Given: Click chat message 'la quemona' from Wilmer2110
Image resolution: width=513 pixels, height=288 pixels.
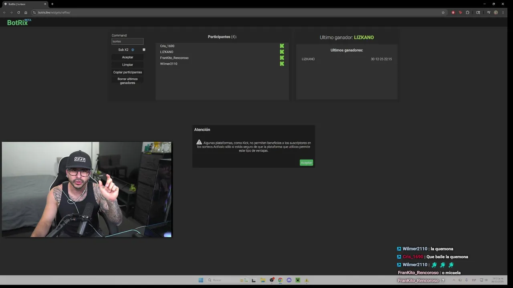Looking at the screenshot, I should pyautogui.click(x=442, y=249).
